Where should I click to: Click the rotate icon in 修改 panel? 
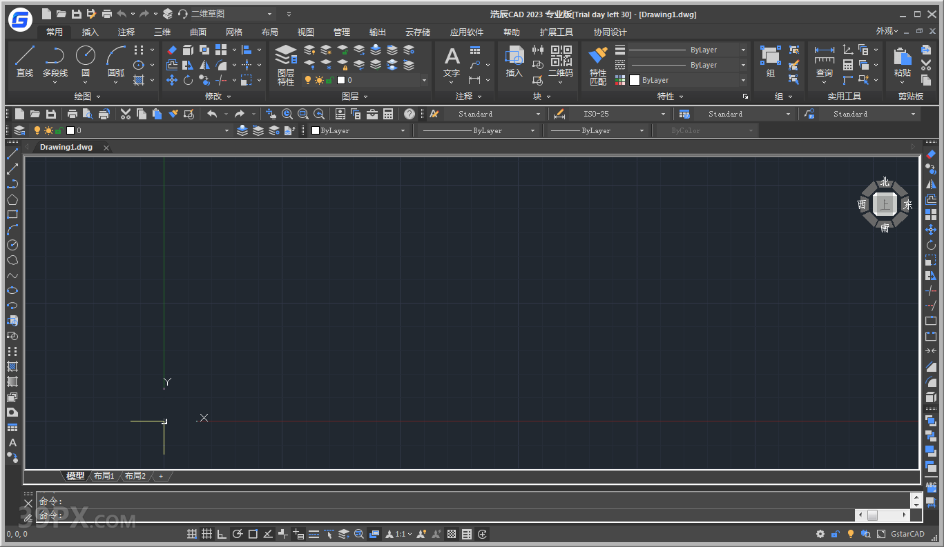coord(188,80)
